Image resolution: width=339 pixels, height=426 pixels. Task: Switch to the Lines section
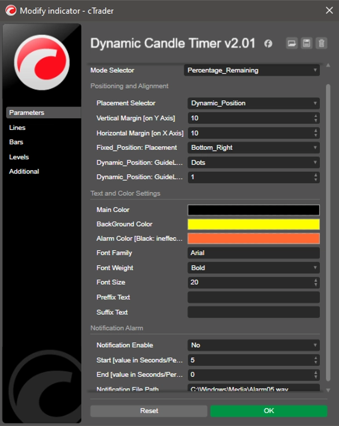pos(18,128)
